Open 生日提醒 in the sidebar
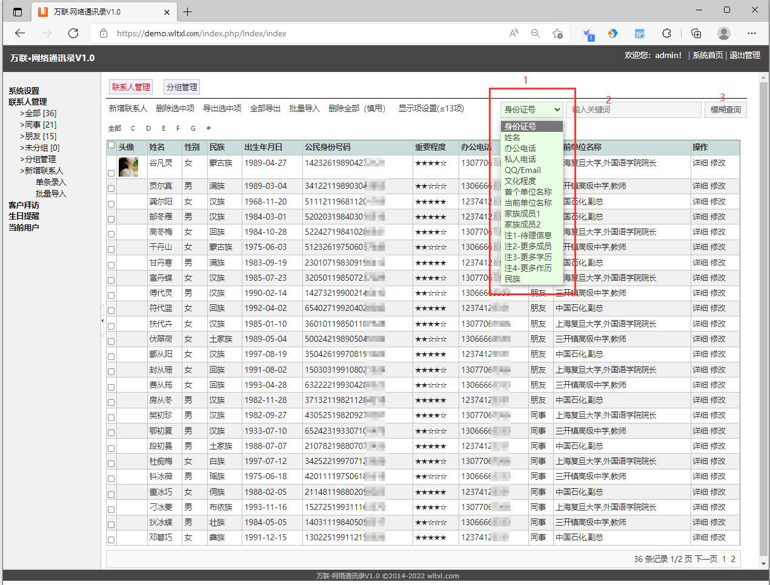The height and width of the screenshot is (585, 770). [24, 216]
